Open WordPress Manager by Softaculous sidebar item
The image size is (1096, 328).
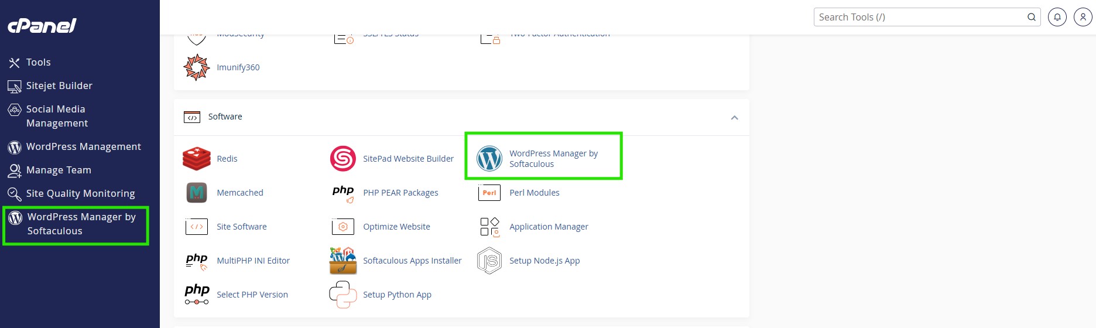(x=81, y=224)
